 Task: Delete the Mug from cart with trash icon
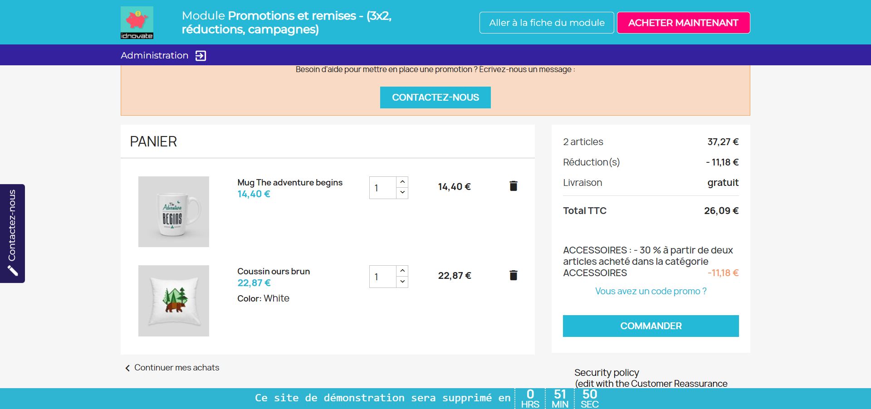514,186
